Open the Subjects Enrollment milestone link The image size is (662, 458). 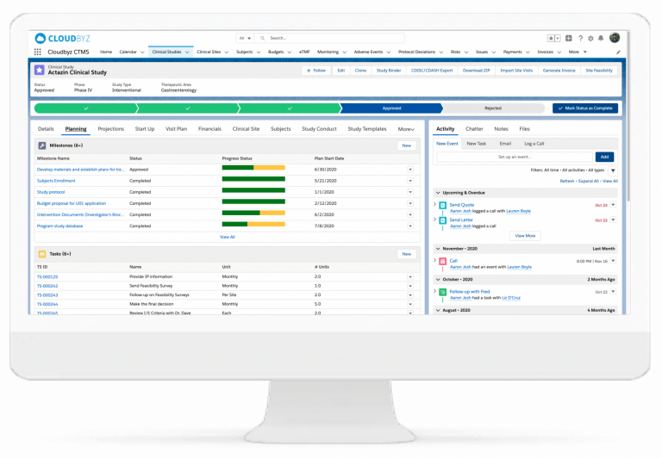point(58,181)
